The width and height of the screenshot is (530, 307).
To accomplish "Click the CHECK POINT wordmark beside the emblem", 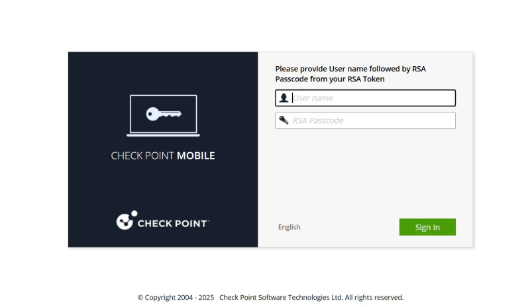I will (172, 224).
